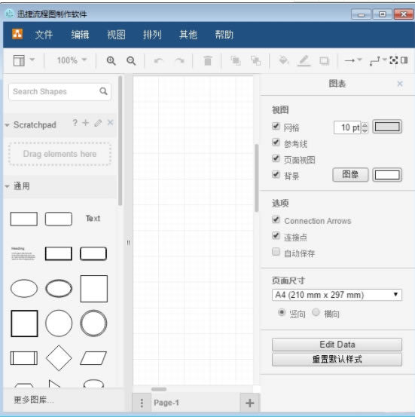Open the 文件 menu

click(44, 35)
